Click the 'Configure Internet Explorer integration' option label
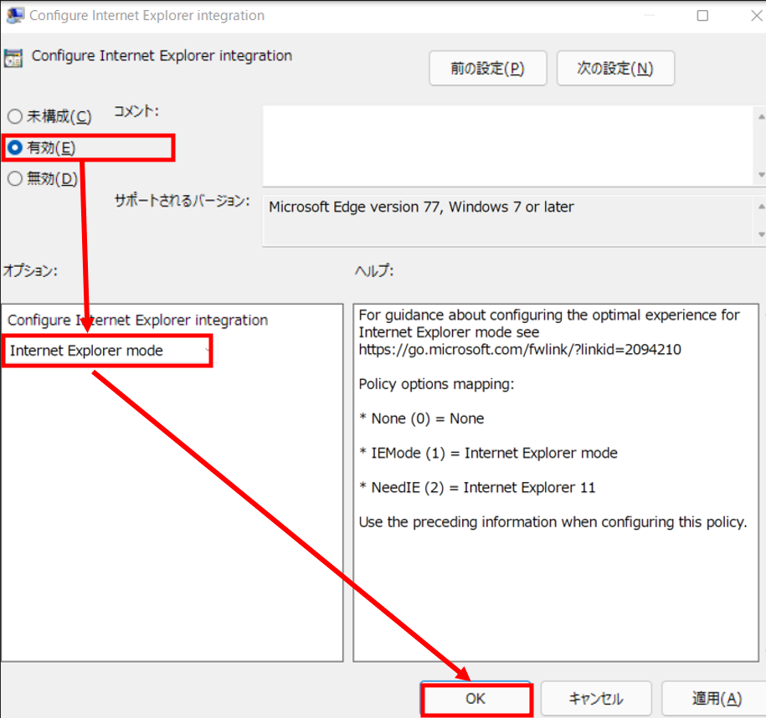The image size is (766, 718). pyautogui.click(x=138, y=321)
